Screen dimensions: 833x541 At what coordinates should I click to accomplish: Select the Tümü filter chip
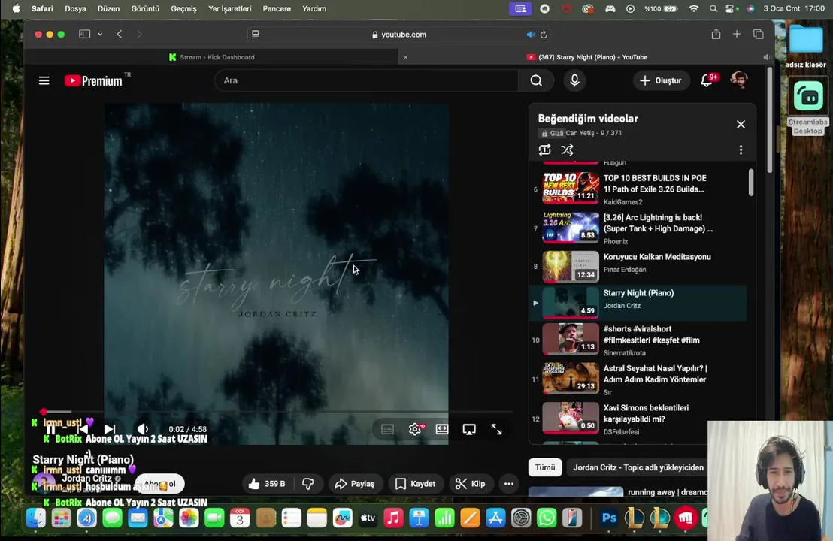coord(545,467)
